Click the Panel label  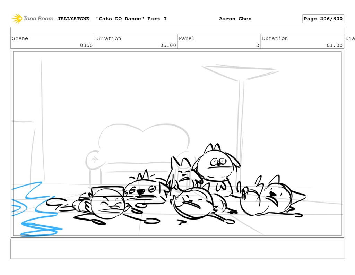(x=187, y=38)
